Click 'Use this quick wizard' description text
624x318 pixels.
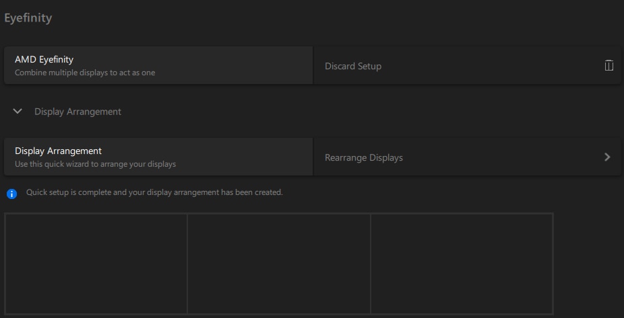click(x=95, y=164)
